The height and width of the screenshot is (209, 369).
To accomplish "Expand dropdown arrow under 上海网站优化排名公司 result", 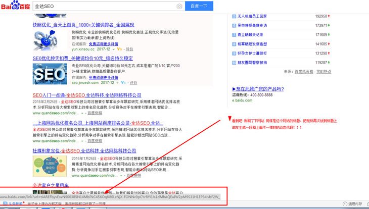I will pos(82,141).
